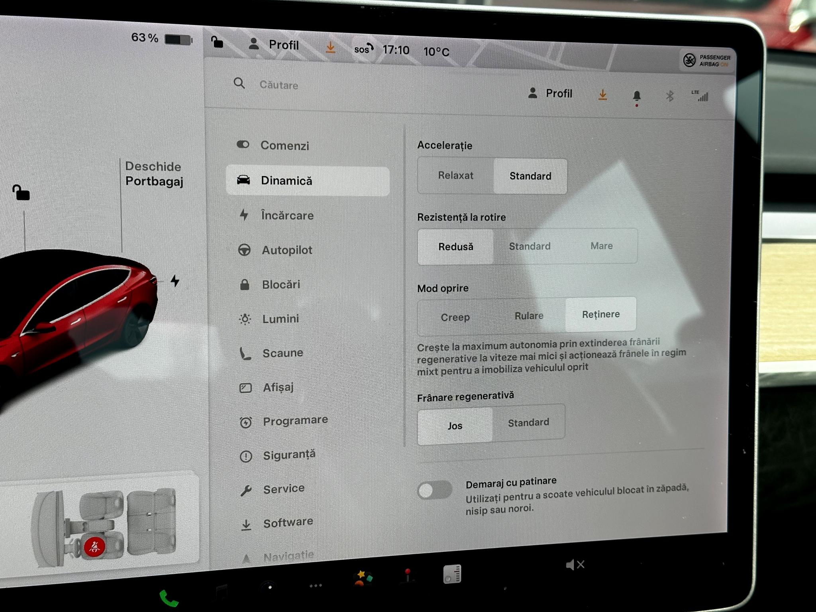Open notifications bell icon
This screenshot has width=816, height=612.
click(x=637, y=96)
